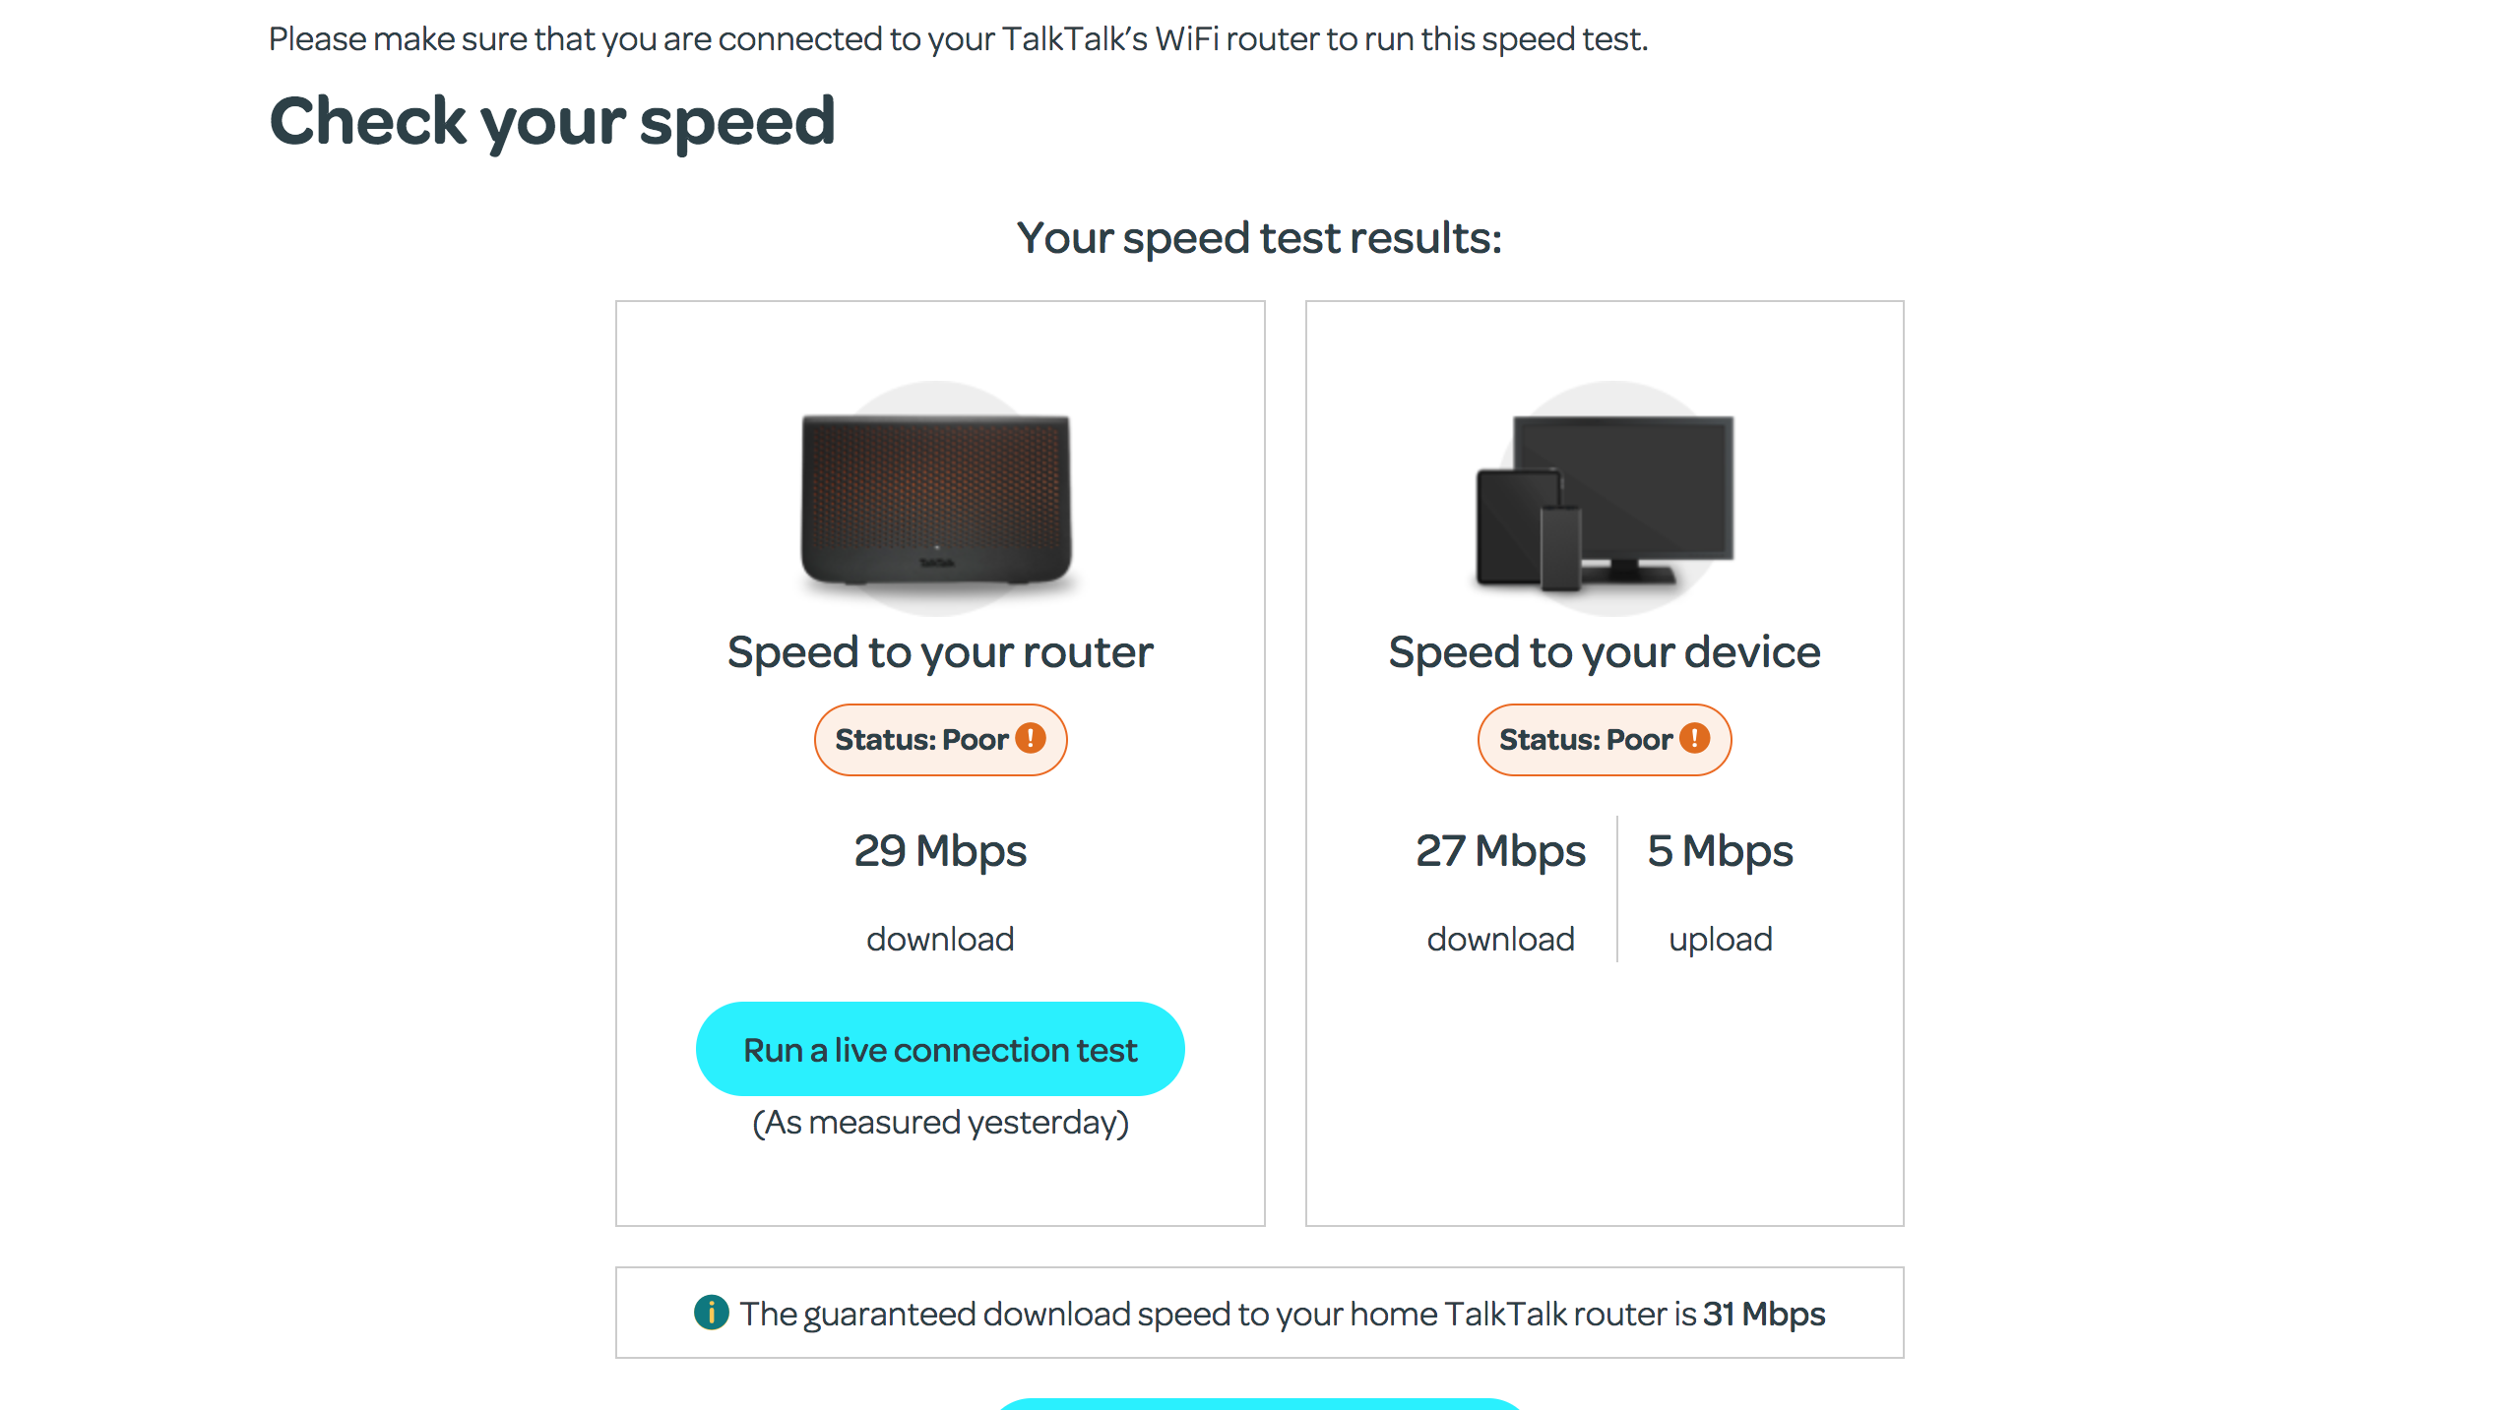Screen dimensions: 2520x1410
Task: Click the cyan button at the bottom of the page
Action: point(1260,1405)
